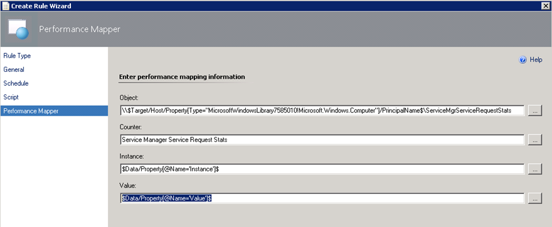Click the Instance input field
The image size is (552, 227).
click(x=322, y=169)
